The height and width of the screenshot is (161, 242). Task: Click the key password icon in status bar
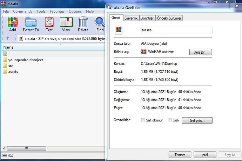[x=11, y=155]
